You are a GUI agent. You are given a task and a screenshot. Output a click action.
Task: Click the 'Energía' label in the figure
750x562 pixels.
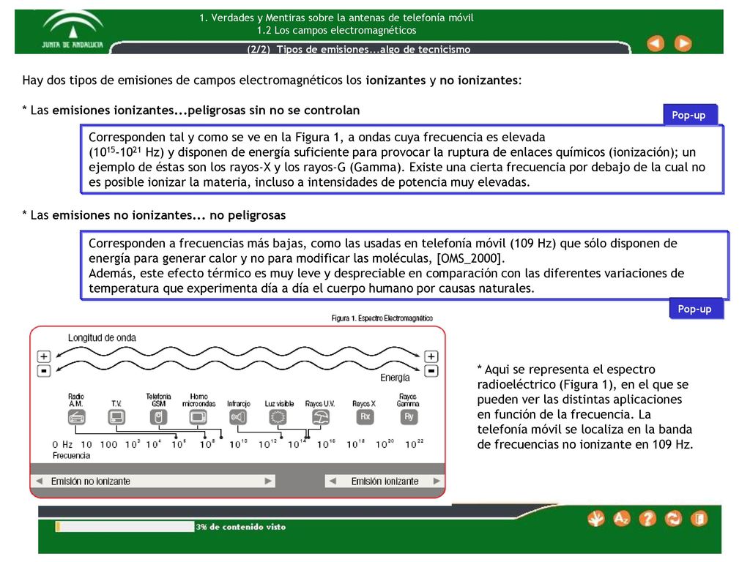pos(395,378)
